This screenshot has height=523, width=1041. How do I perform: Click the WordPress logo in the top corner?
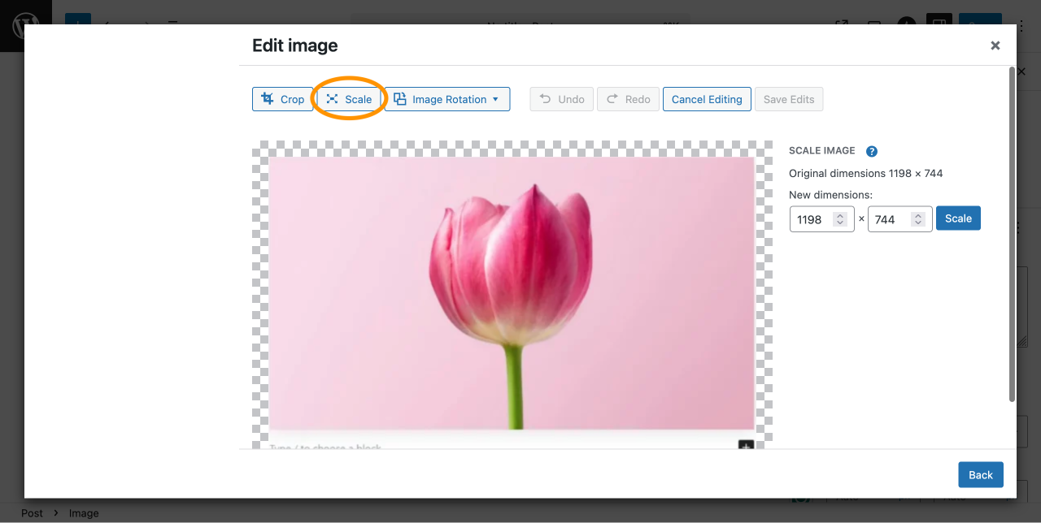(23, 23)
